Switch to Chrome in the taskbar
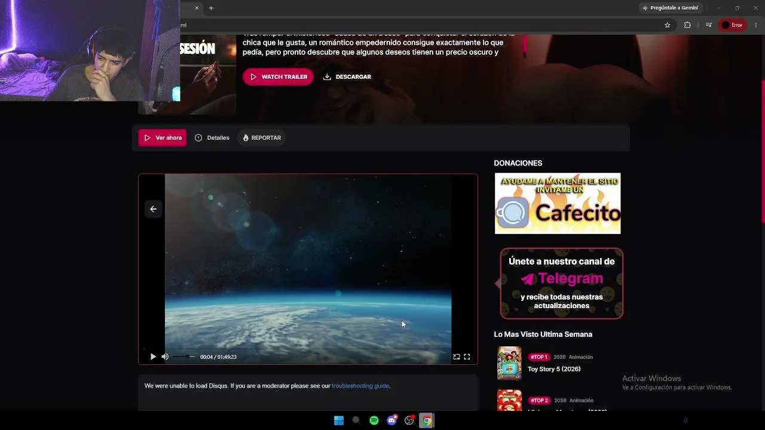Viewport: 765px width, 430px height. tap(427, 420)
